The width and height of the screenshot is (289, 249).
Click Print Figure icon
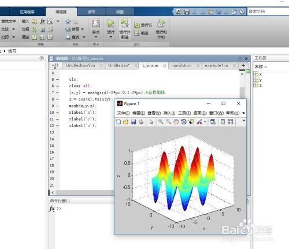tap(141, 122)
